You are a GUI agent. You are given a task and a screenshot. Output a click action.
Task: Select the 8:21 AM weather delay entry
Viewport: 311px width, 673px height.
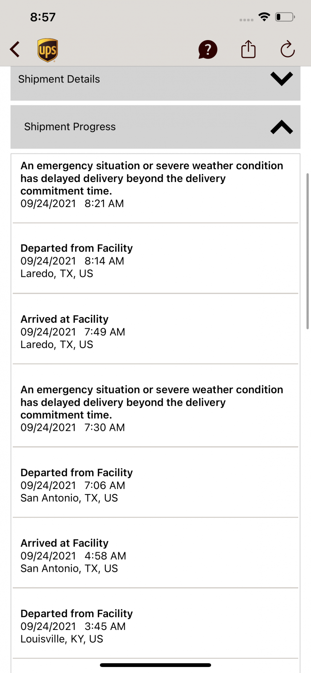click(x=155, y=188)
